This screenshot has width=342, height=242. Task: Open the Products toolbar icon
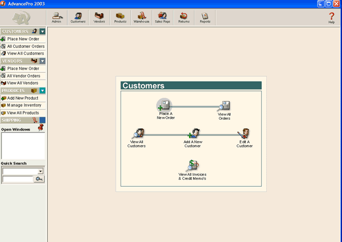click(x=120, y=18)
